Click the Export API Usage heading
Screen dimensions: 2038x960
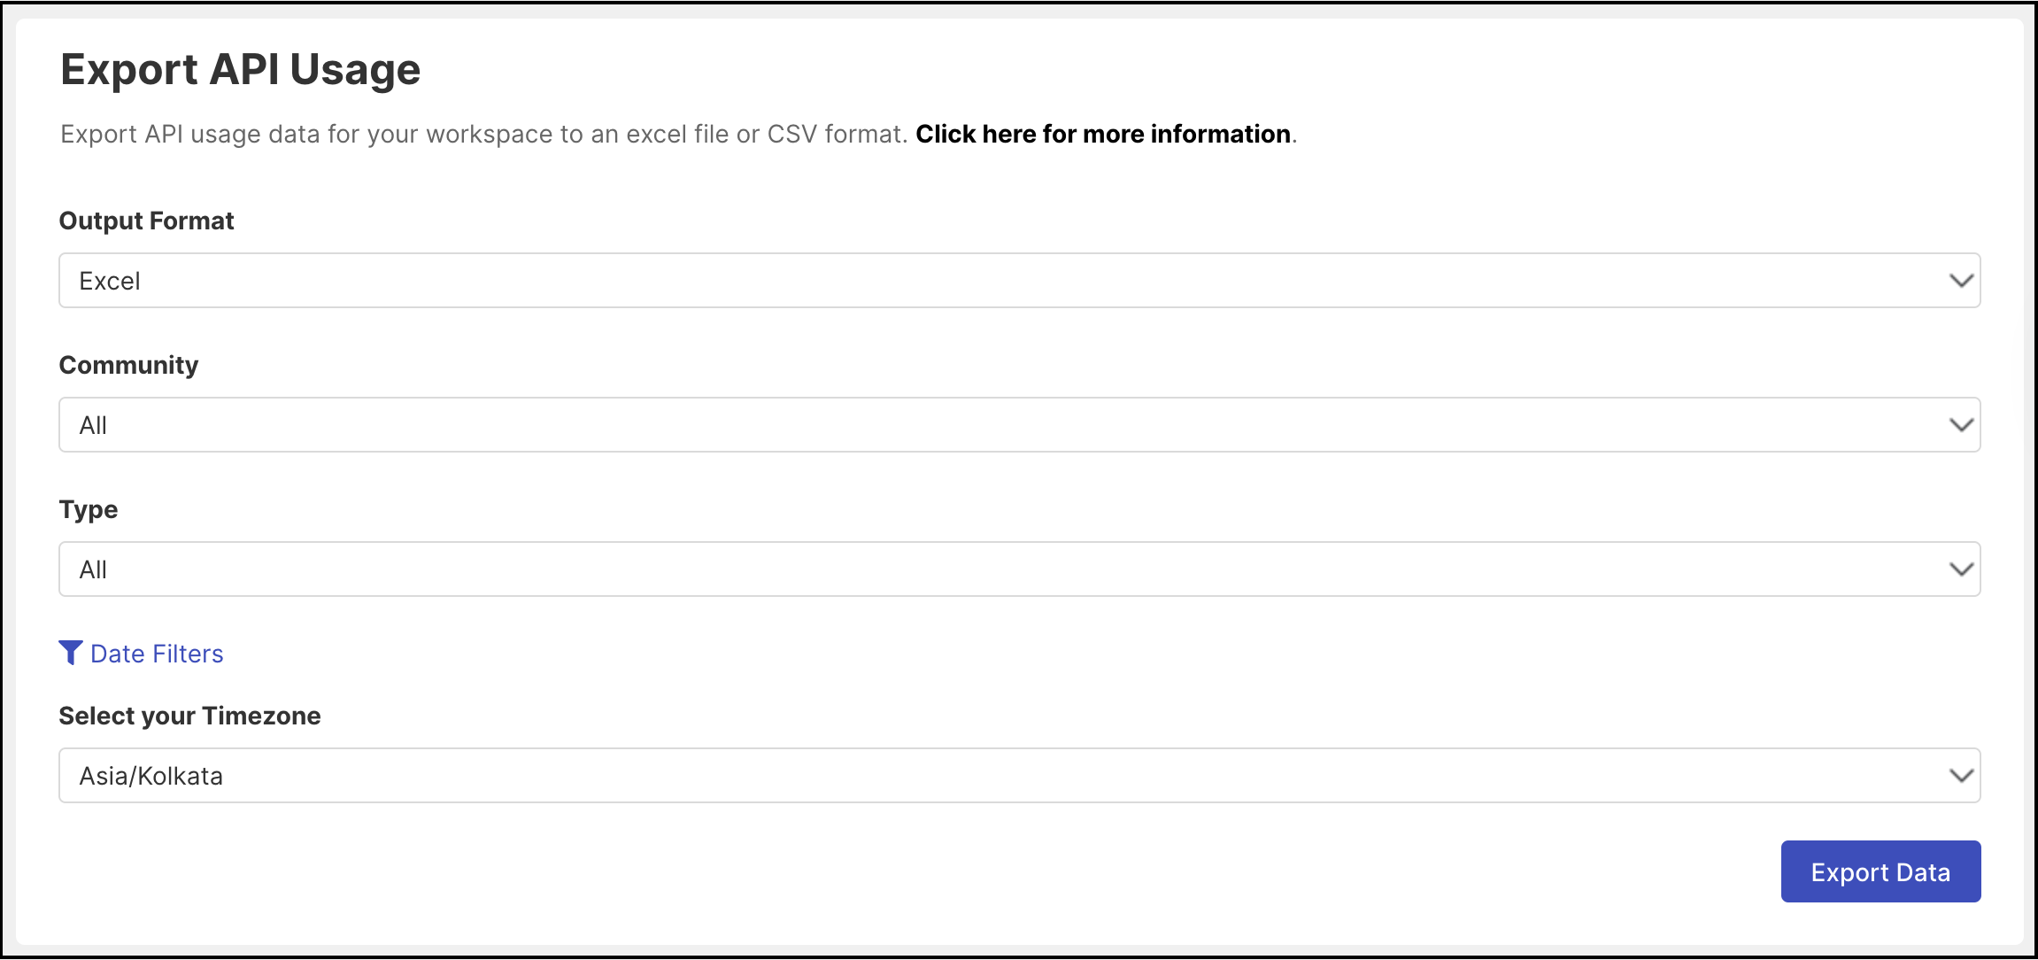[x=240, y=70]
